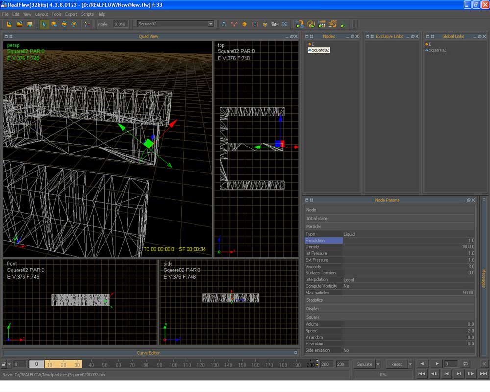This screenshot has width=490, height=392.
Task: Click the Viscosity value field
Action: tap(409, 267)
